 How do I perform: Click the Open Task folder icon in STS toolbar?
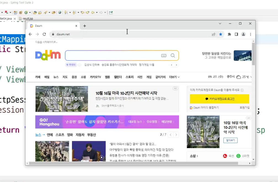40,13
